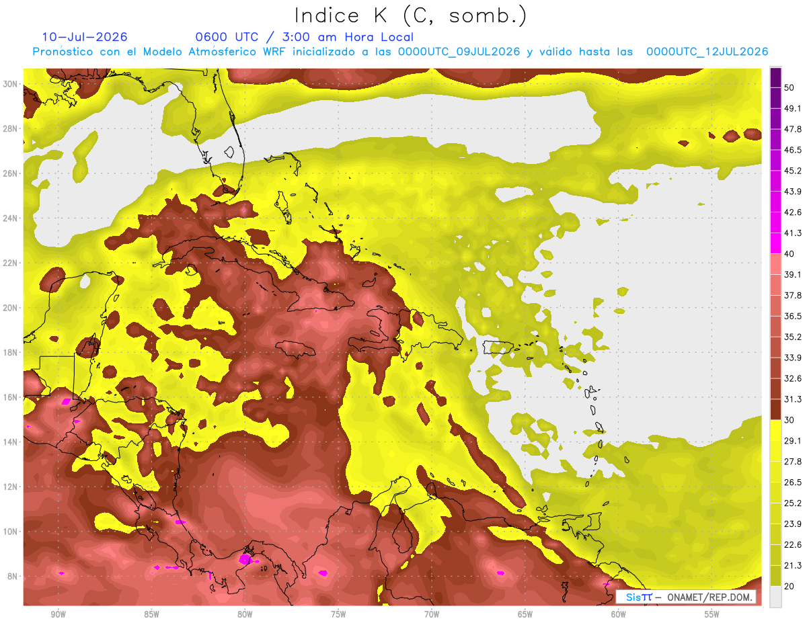Click the '10N' latitude label

point(10,532)
